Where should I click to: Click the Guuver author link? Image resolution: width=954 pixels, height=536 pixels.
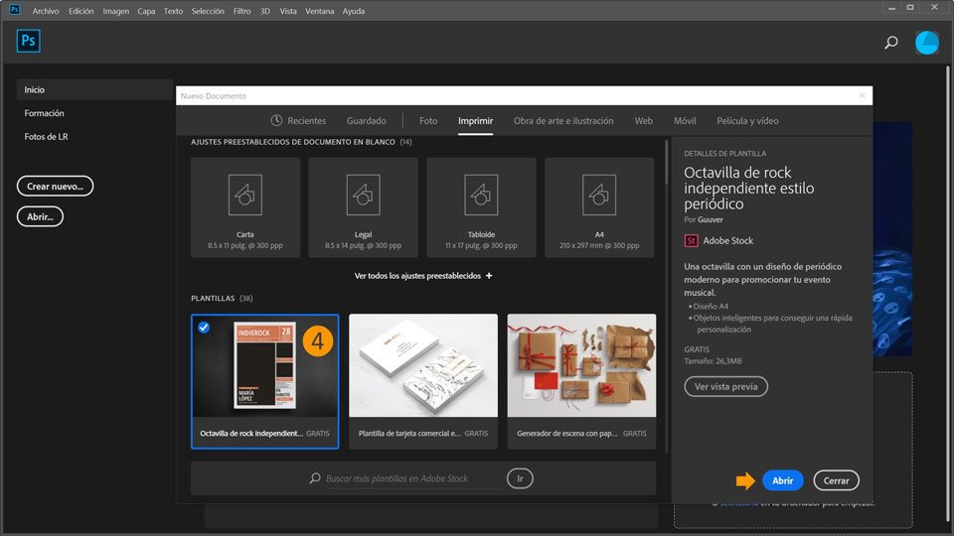tap(710, 220)
